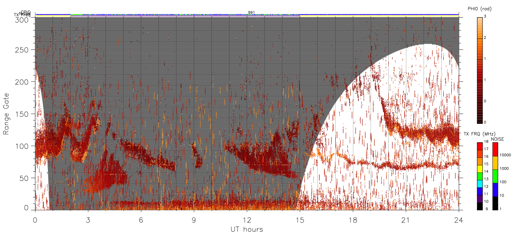Click the 991 label above the plot

tap(251, 12)
